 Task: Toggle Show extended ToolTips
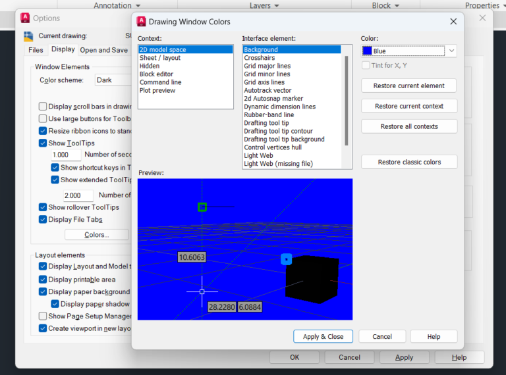click(x=55, y=180)
